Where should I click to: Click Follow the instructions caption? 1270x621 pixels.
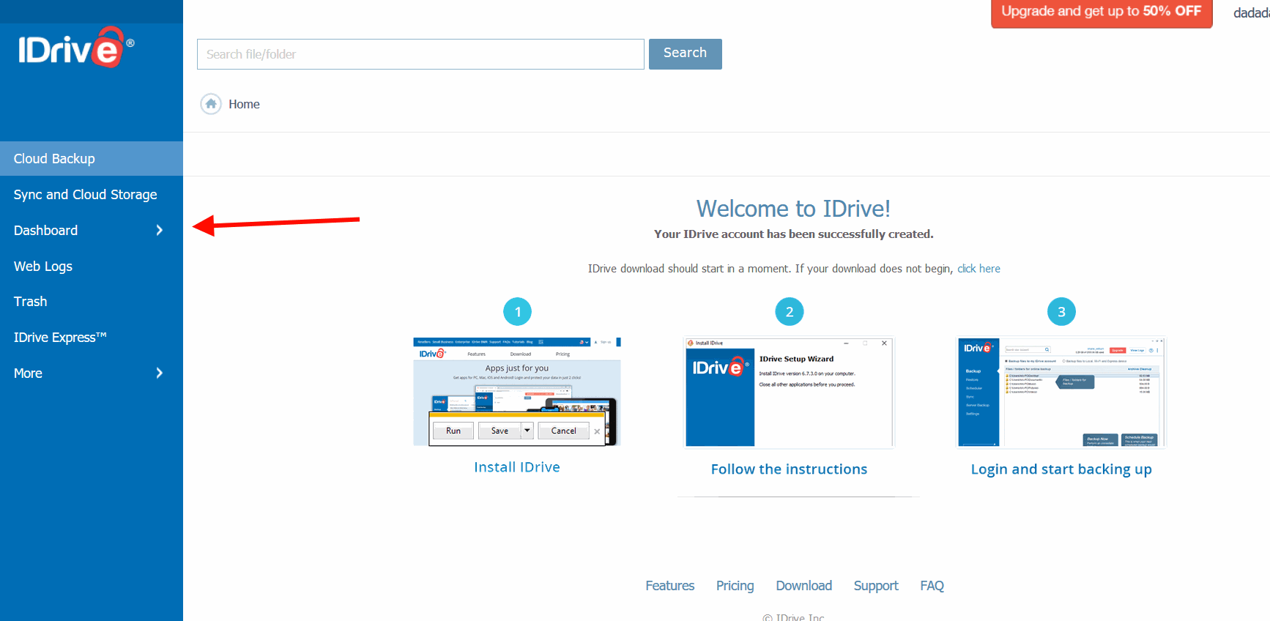(x=789, y=469)
